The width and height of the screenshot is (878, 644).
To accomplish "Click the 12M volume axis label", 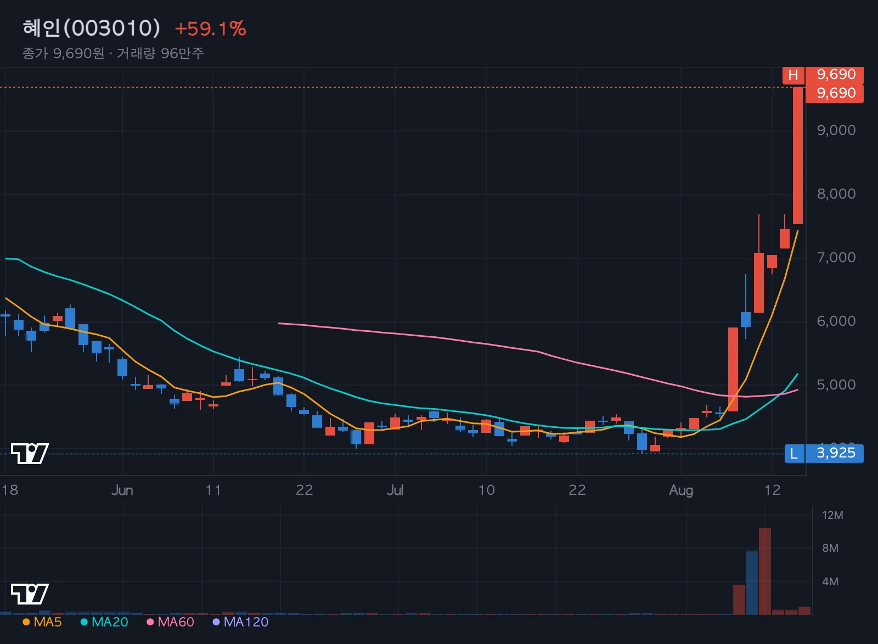I will pyautogui.click(x=832, y=515).
